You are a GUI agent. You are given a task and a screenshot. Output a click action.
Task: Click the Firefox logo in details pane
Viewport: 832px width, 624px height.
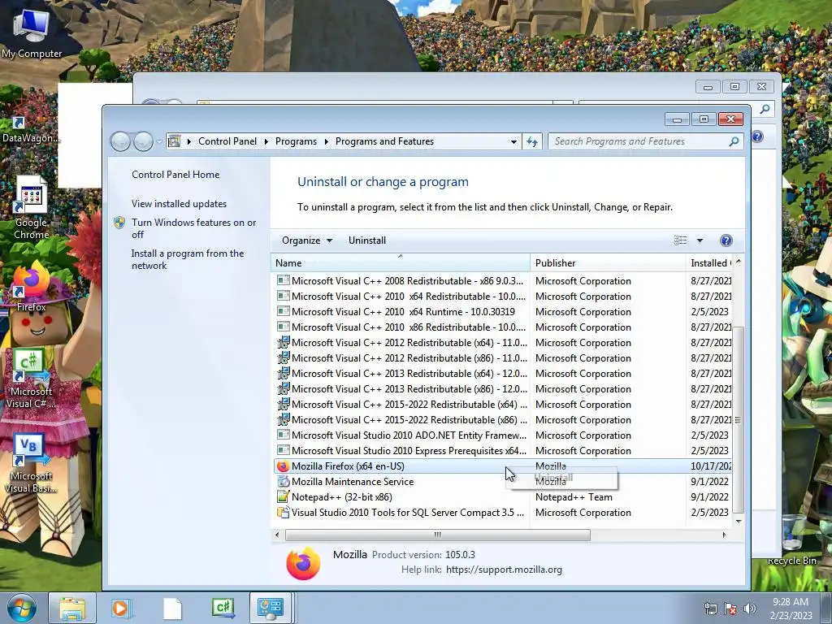303,563
